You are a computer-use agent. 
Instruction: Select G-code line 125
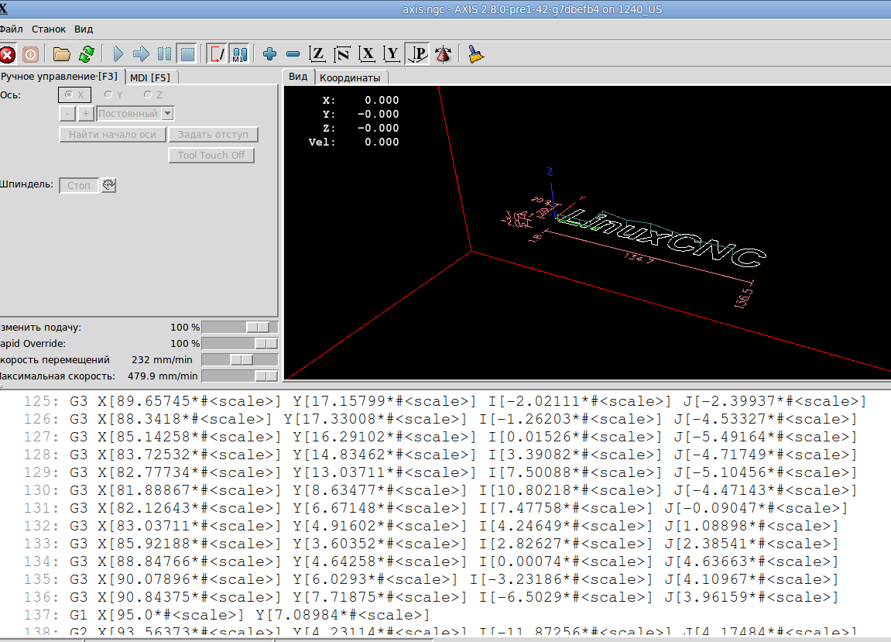pyautogui.click(x=445, y=401)
